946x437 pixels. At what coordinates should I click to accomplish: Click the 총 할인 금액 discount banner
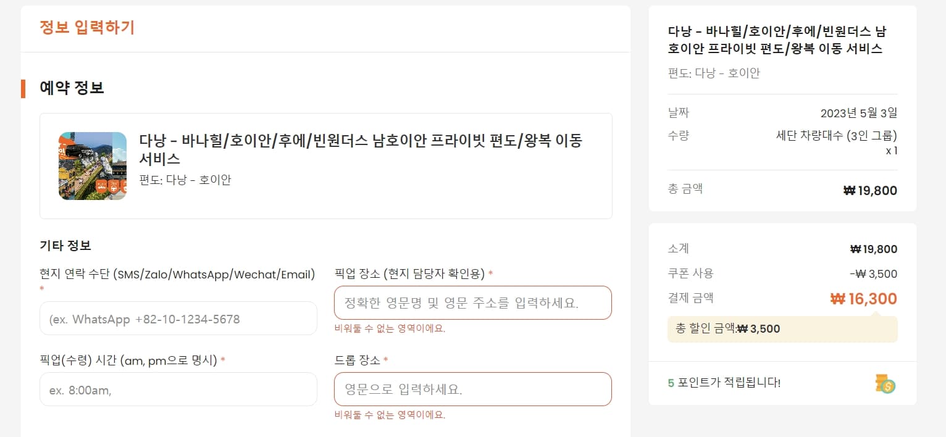pos(782,329)
